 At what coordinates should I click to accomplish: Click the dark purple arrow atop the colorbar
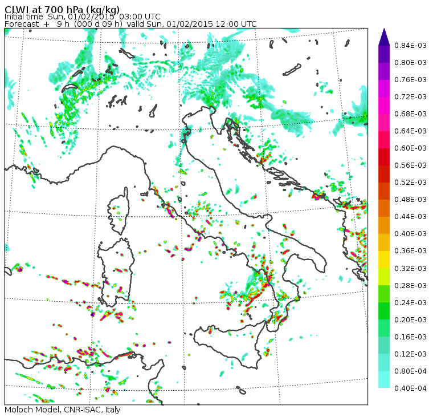pos(384,37)
